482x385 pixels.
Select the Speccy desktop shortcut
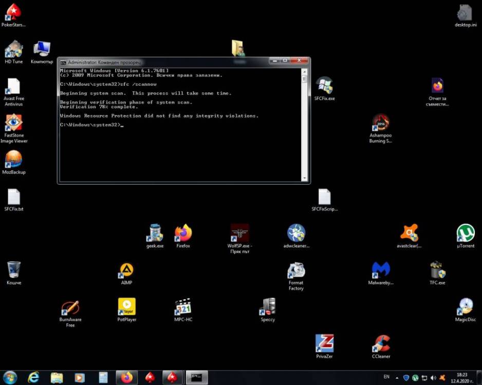267,310
